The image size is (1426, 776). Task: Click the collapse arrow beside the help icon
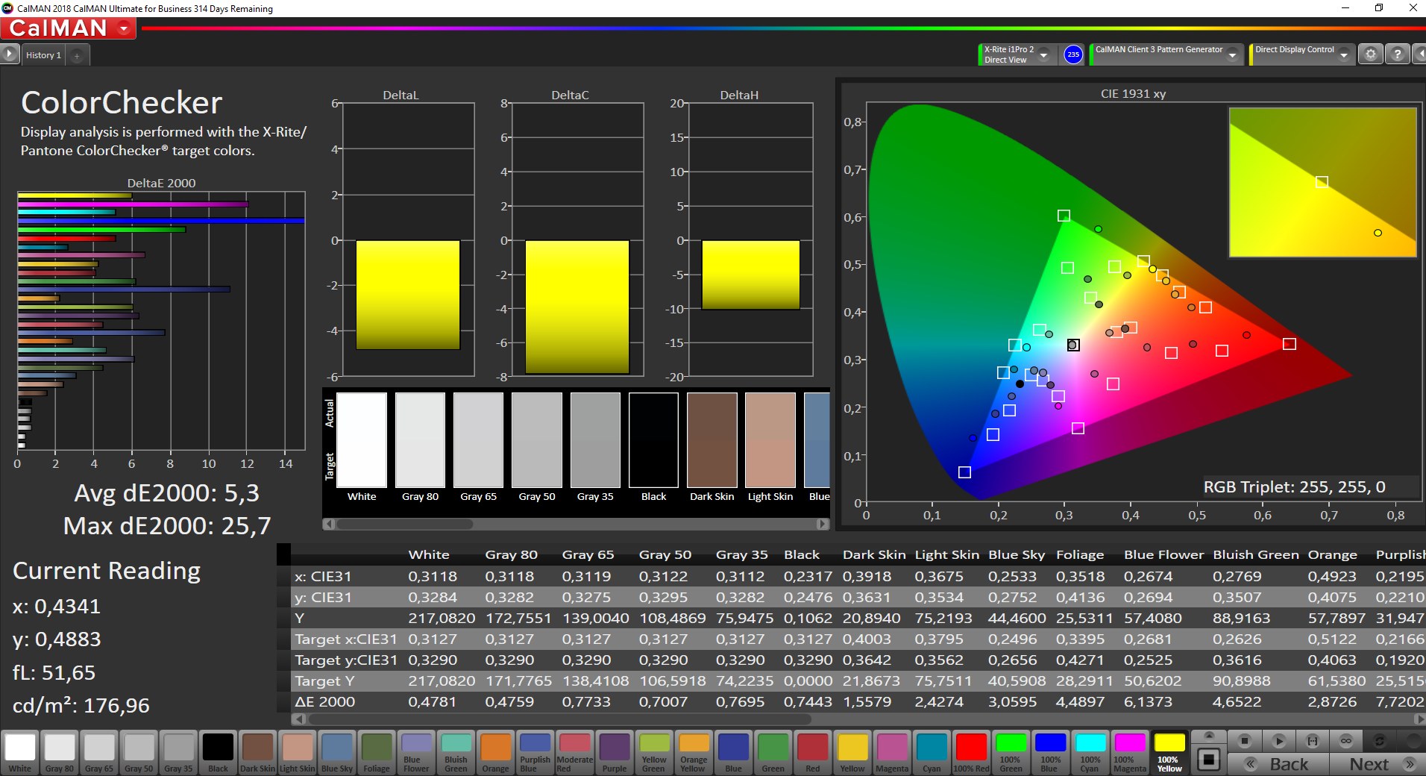(1419, 54)
